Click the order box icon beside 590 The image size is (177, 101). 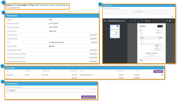pos(50,46)
